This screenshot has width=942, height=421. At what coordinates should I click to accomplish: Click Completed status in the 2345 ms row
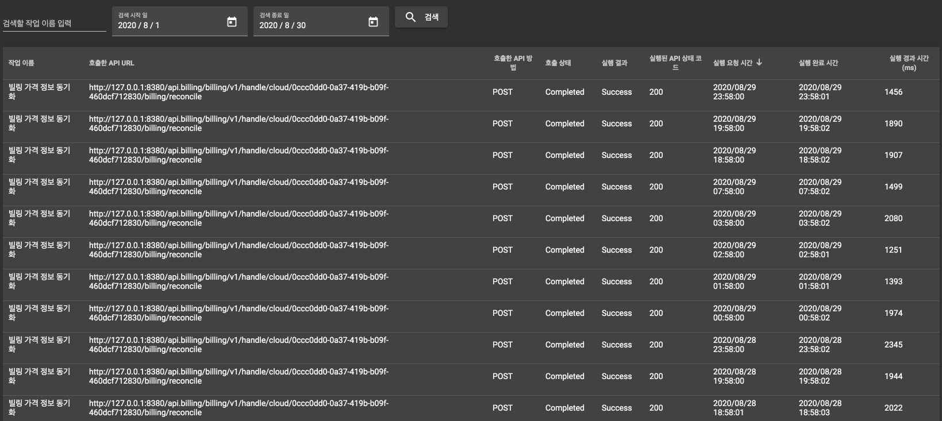coord(564,345)
